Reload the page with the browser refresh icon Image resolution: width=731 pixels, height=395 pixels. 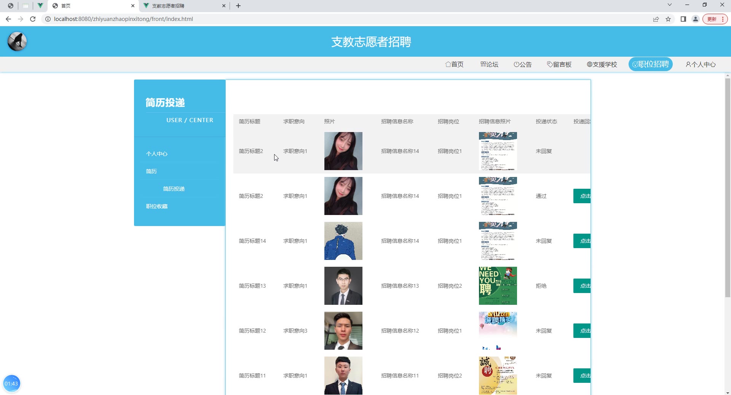point(33,19)
